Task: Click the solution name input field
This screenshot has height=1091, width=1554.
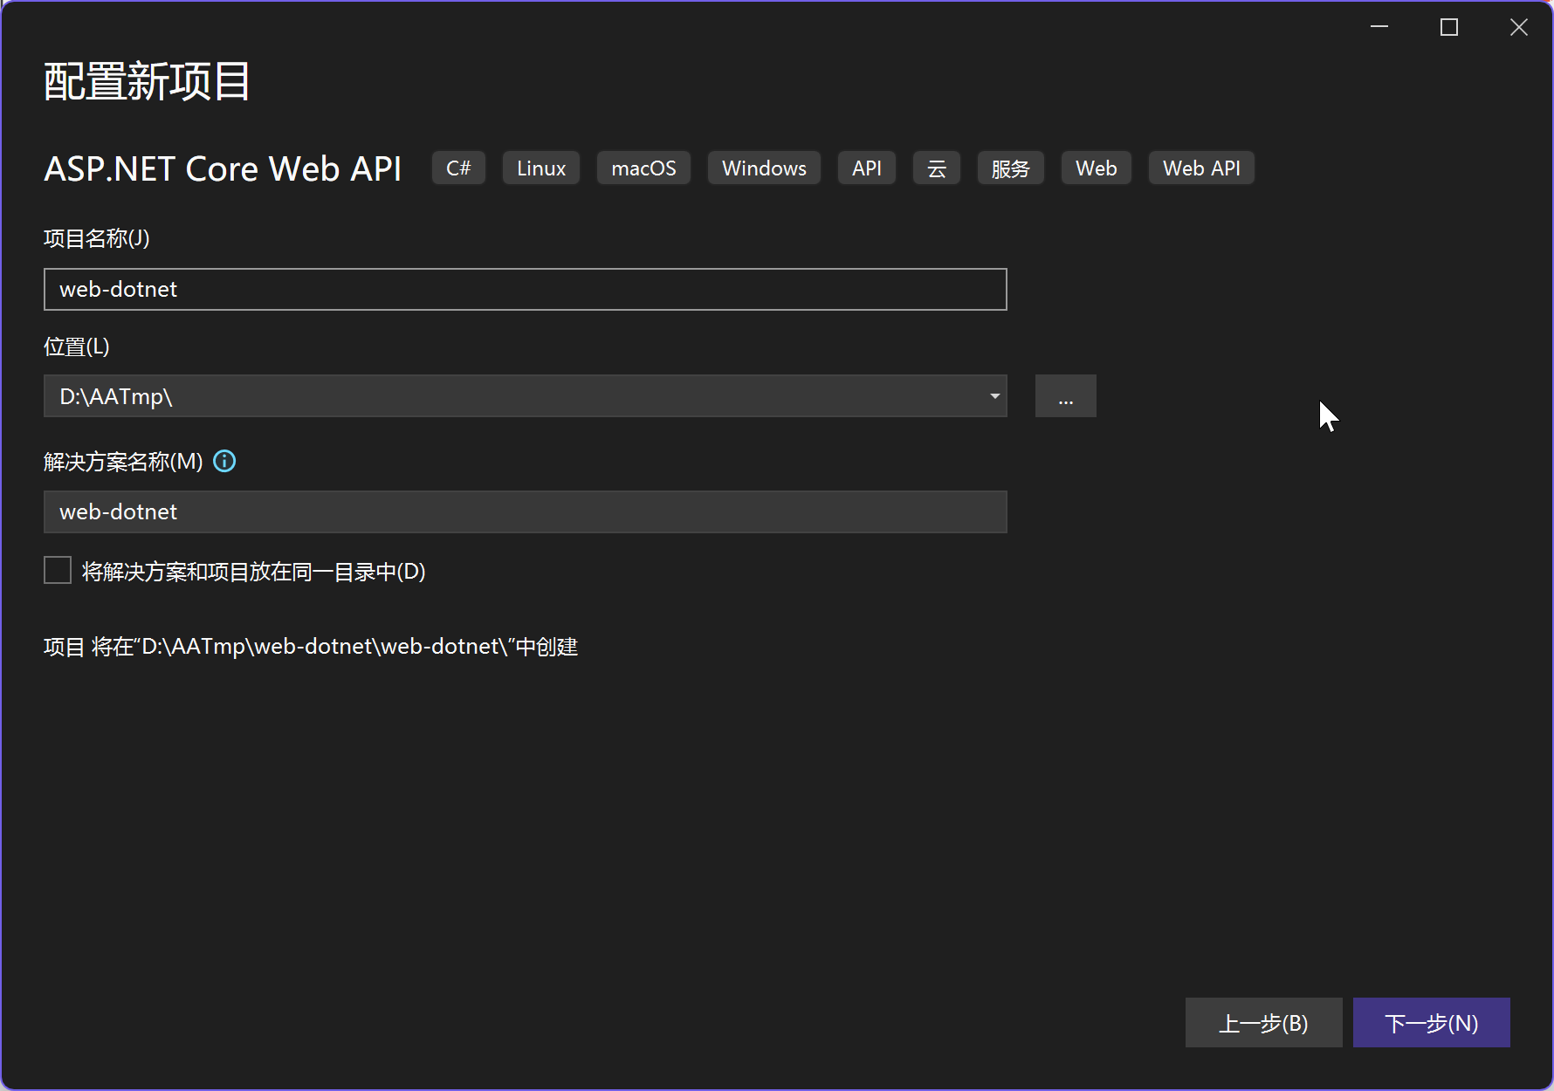Action: (526, 511)
